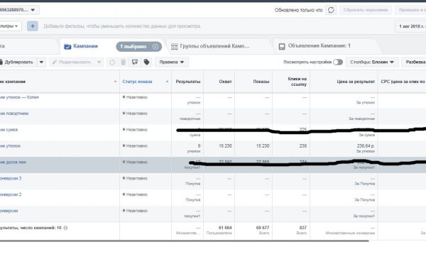The height and width of the screenshot is (259, 426).
Task: Click the ad sets grid icon
Action: click(175, 46)
